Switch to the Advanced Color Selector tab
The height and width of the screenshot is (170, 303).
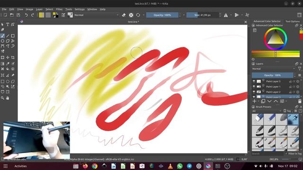tap(267, 21)
